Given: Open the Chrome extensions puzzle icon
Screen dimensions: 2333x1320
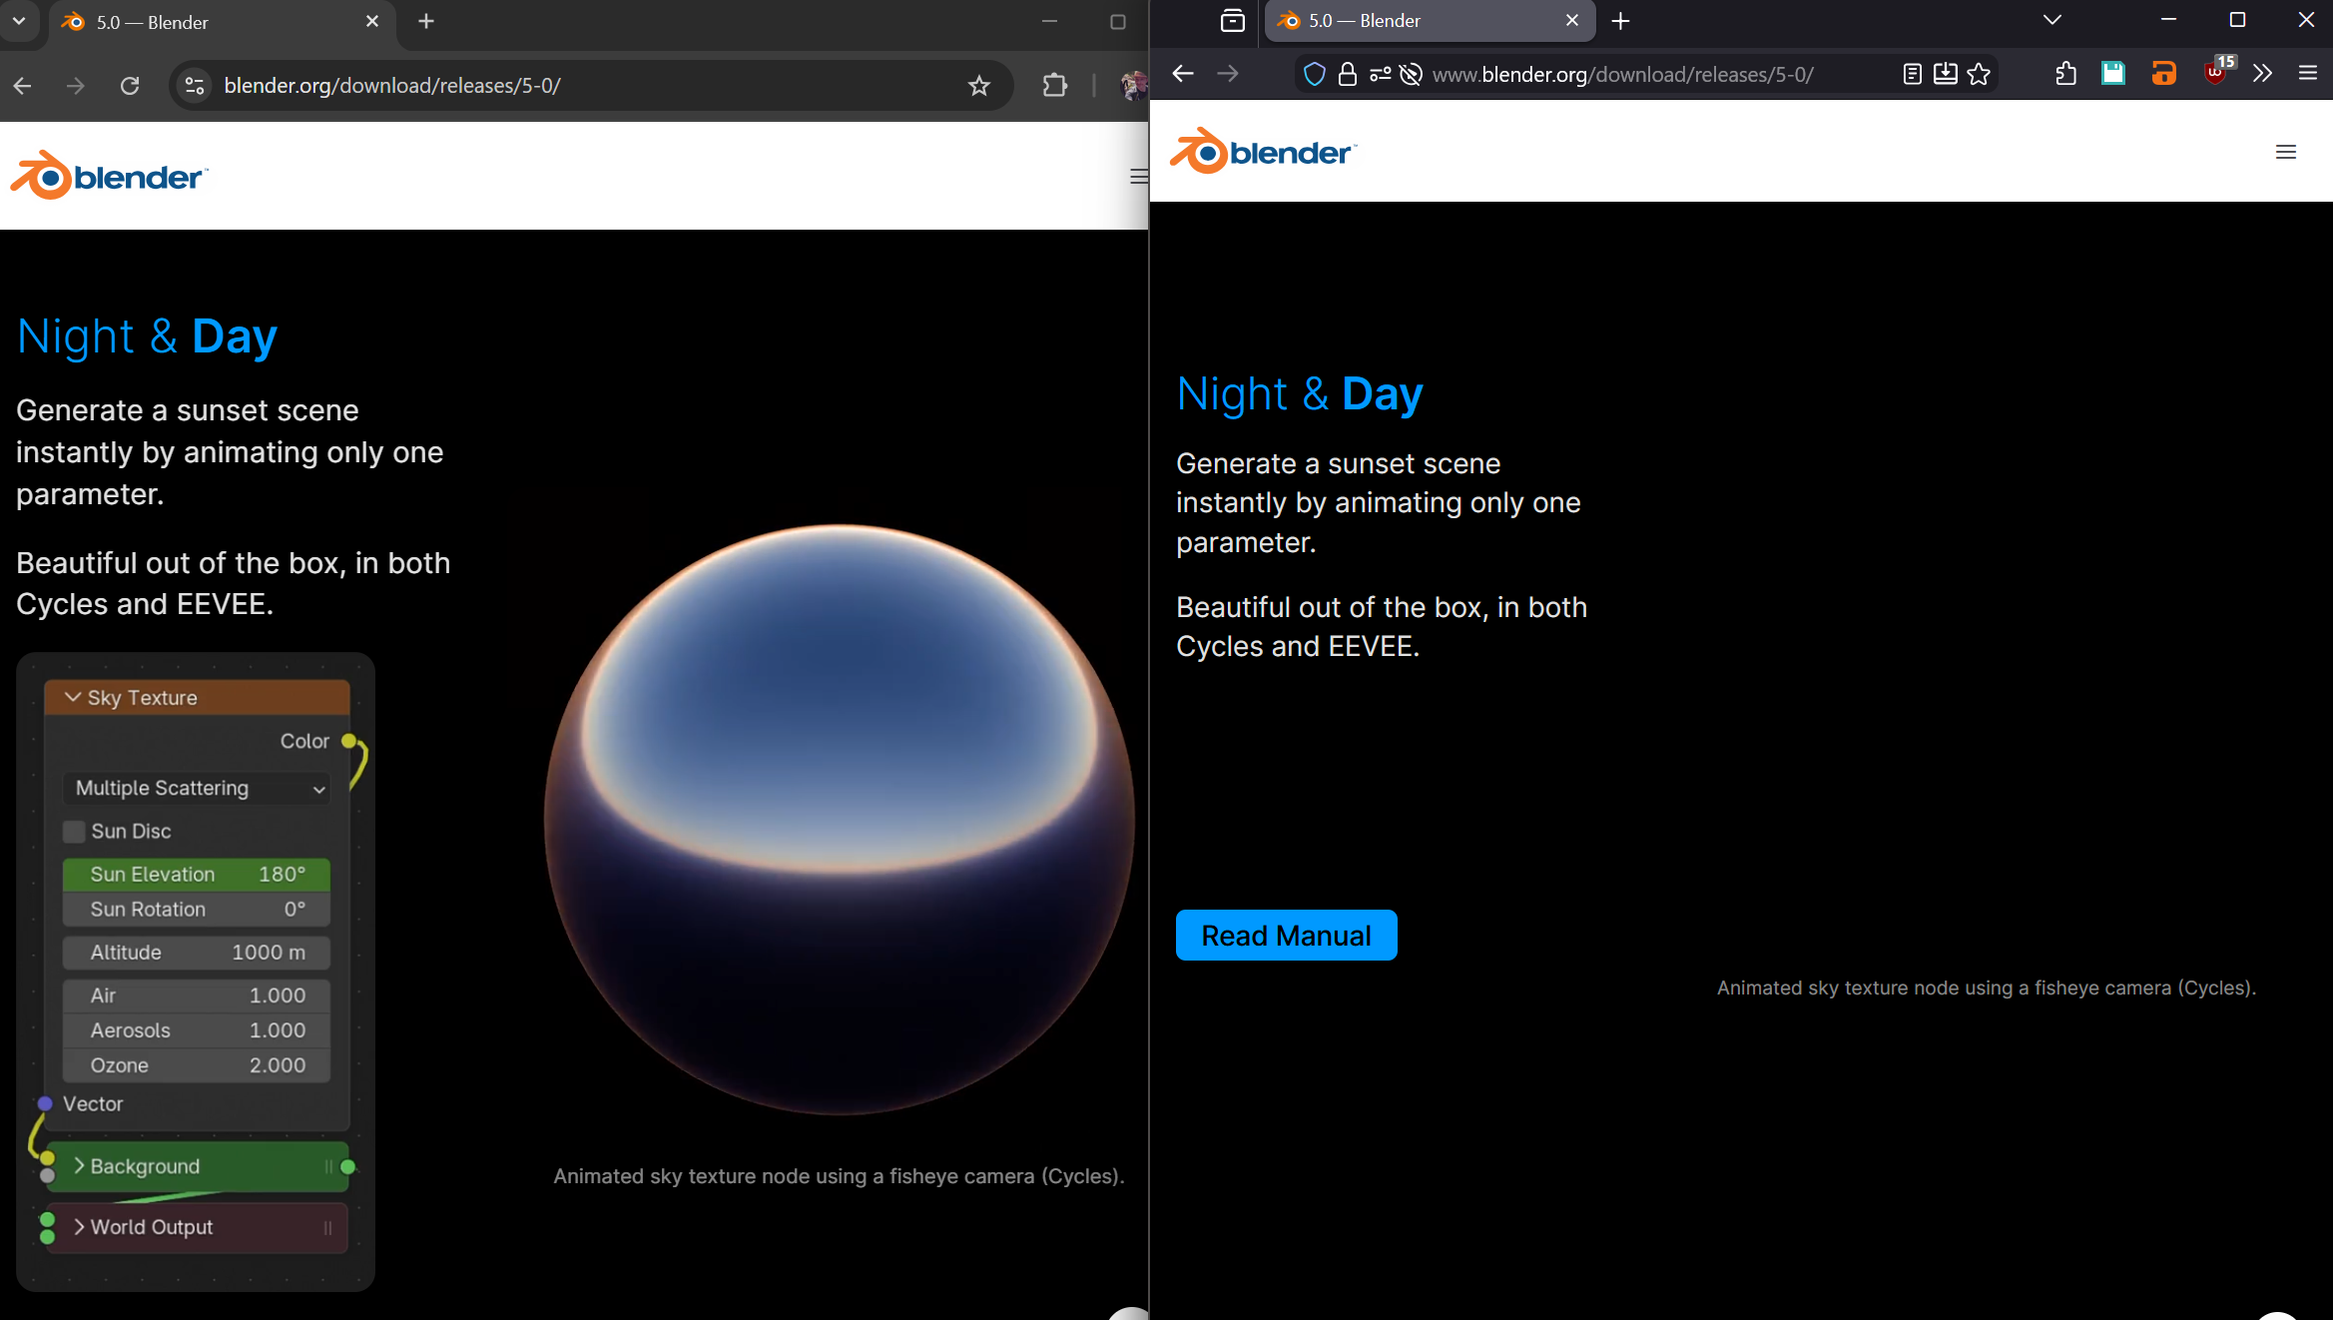Looking at the screenshot, I should (1054, 86).
